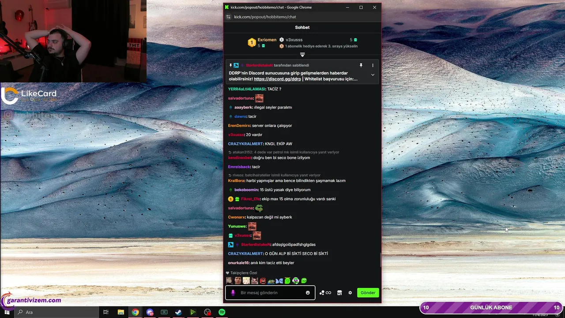The width and height of the screenshot is (565, 318).
Task: Click username Cwonarx in chat
Action: (237, 217)
